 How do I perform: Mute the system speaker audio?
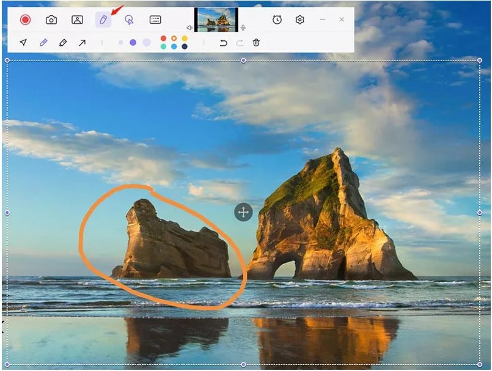(x=189, y=28)
